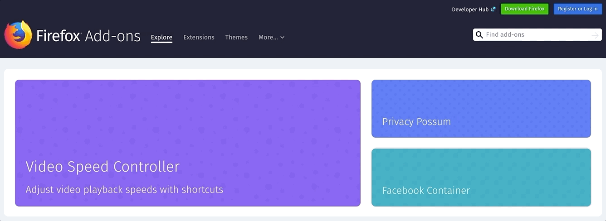Open the Video Speed Controller card
This screenshot has height=221, width=606.
188,143
